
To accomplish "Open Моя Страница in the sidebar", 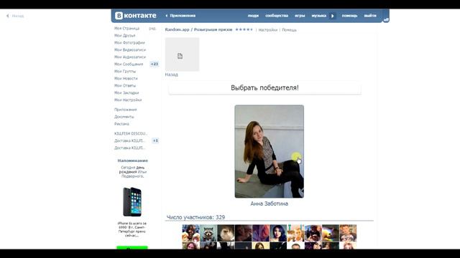I will point(126,29).
